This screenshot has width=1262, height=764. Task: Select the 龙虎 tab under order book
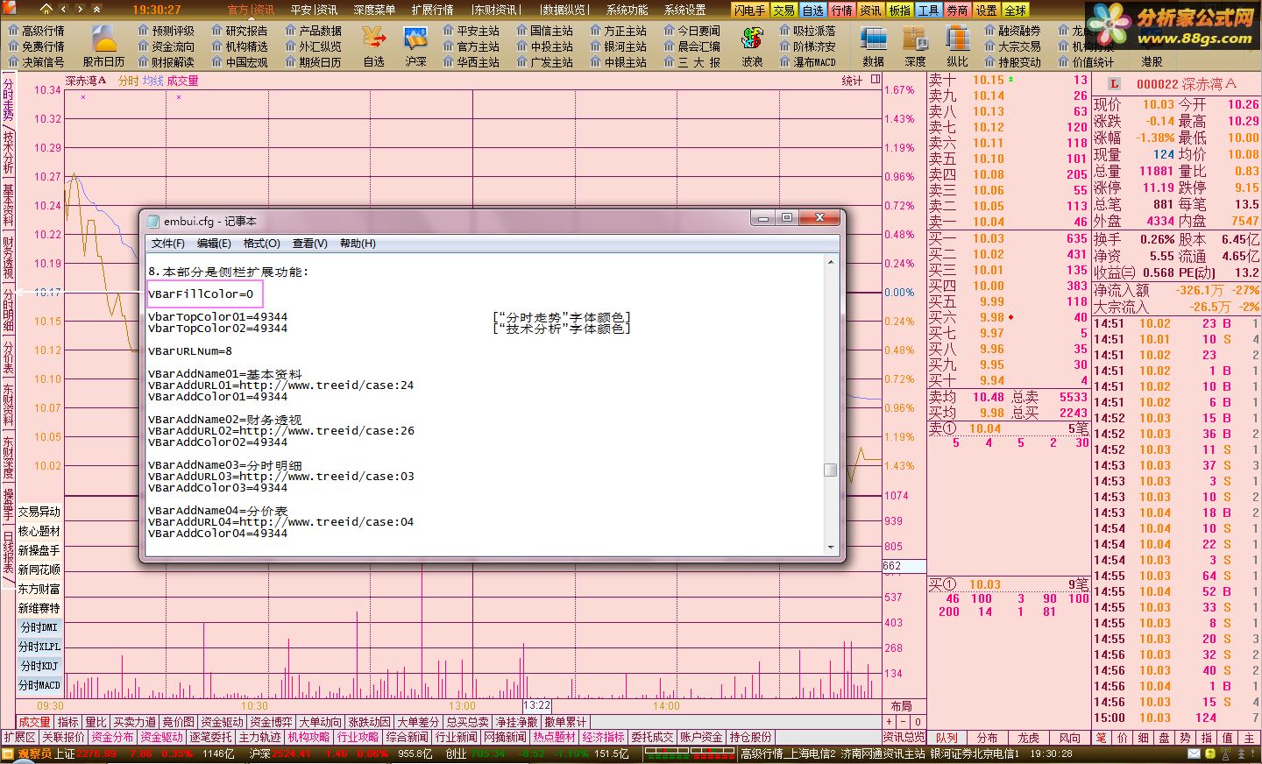pyautogui.click(x=1029, y=738)
